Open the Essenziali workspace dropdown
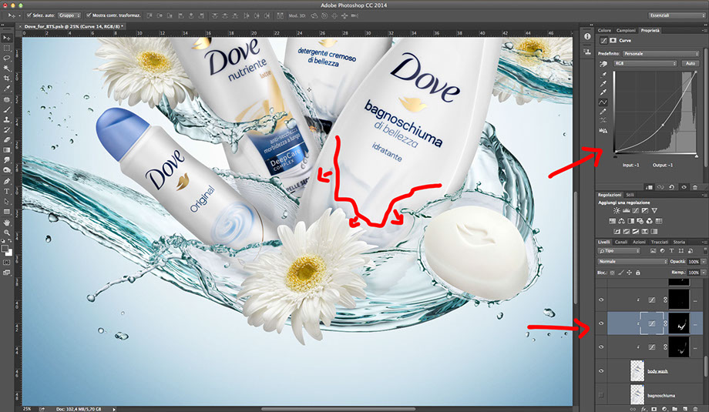Viewport: 709px width, 412px height. click(x=676, y=15)
